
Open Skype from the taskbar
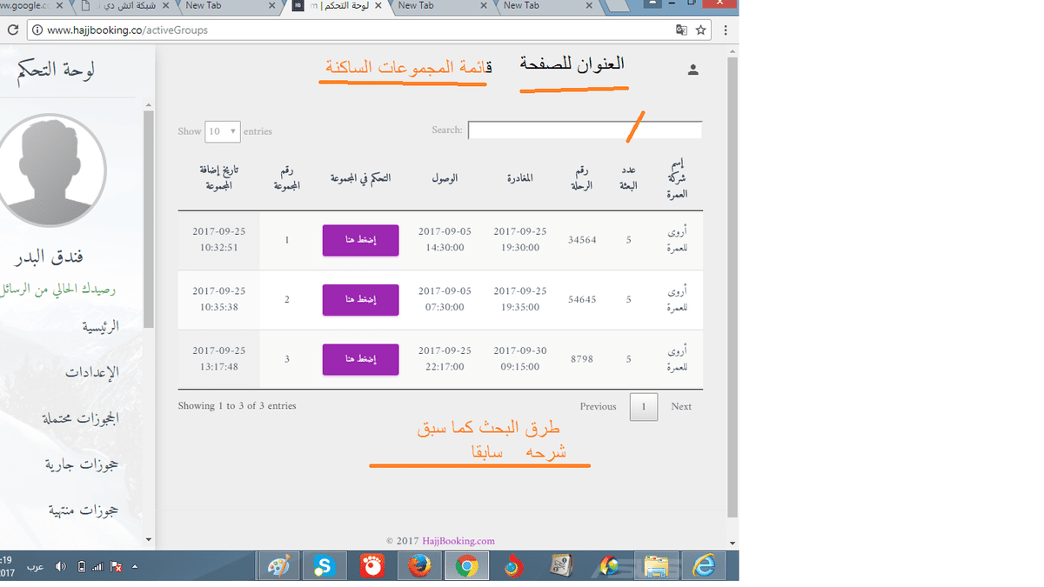tap(325, 565)
